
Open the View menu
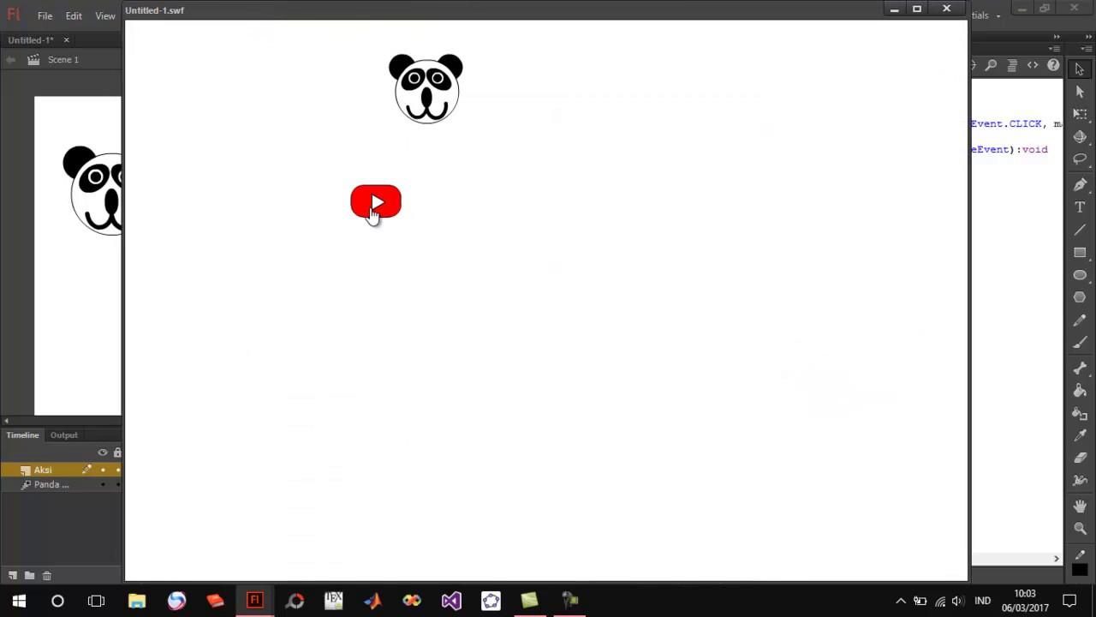[x=105, y=15]
